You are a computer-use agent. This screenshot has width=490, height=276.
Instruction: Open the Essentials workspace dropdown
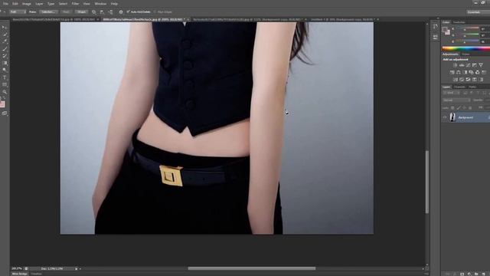(x=479, y=12)
